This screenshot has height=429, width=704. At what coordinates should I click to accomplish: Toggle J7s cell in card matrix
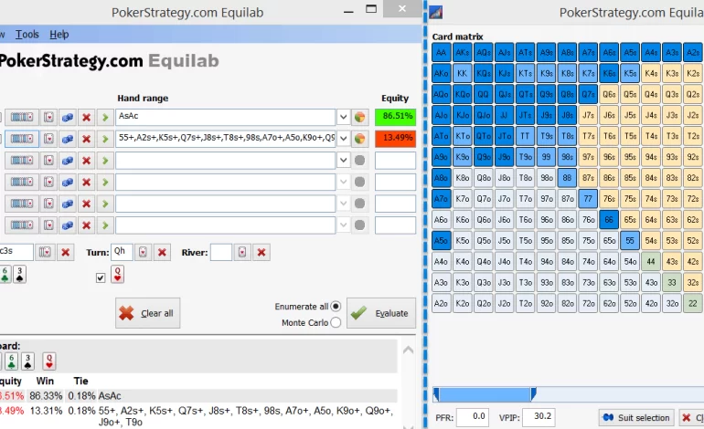[588, 115]
